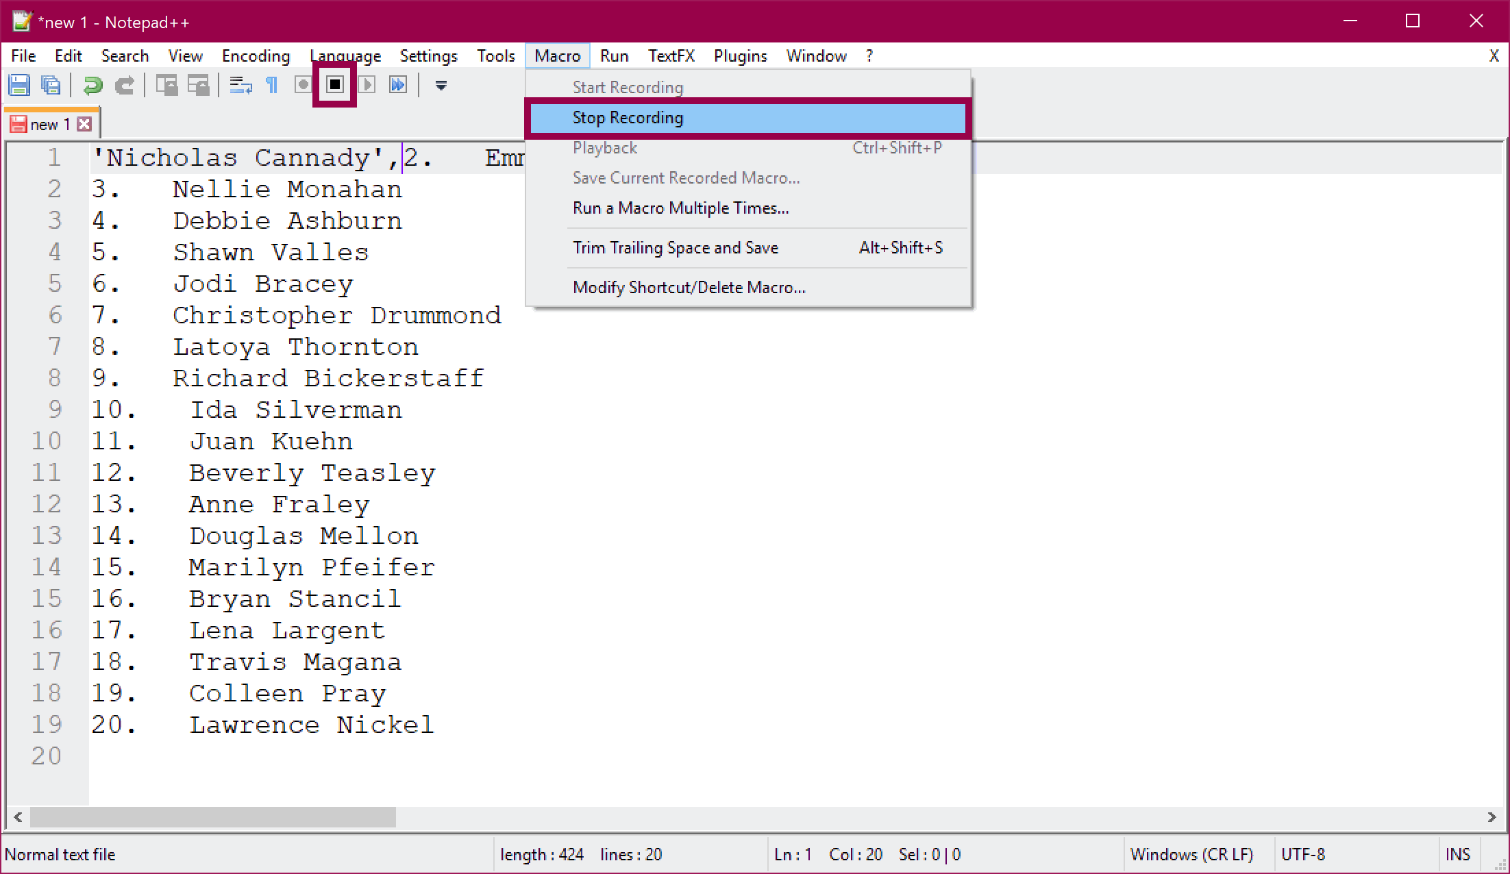Click the Stop Recording square toolbar button
Image resolution: width=1510 pixels, height=874 pixels.
335,85
